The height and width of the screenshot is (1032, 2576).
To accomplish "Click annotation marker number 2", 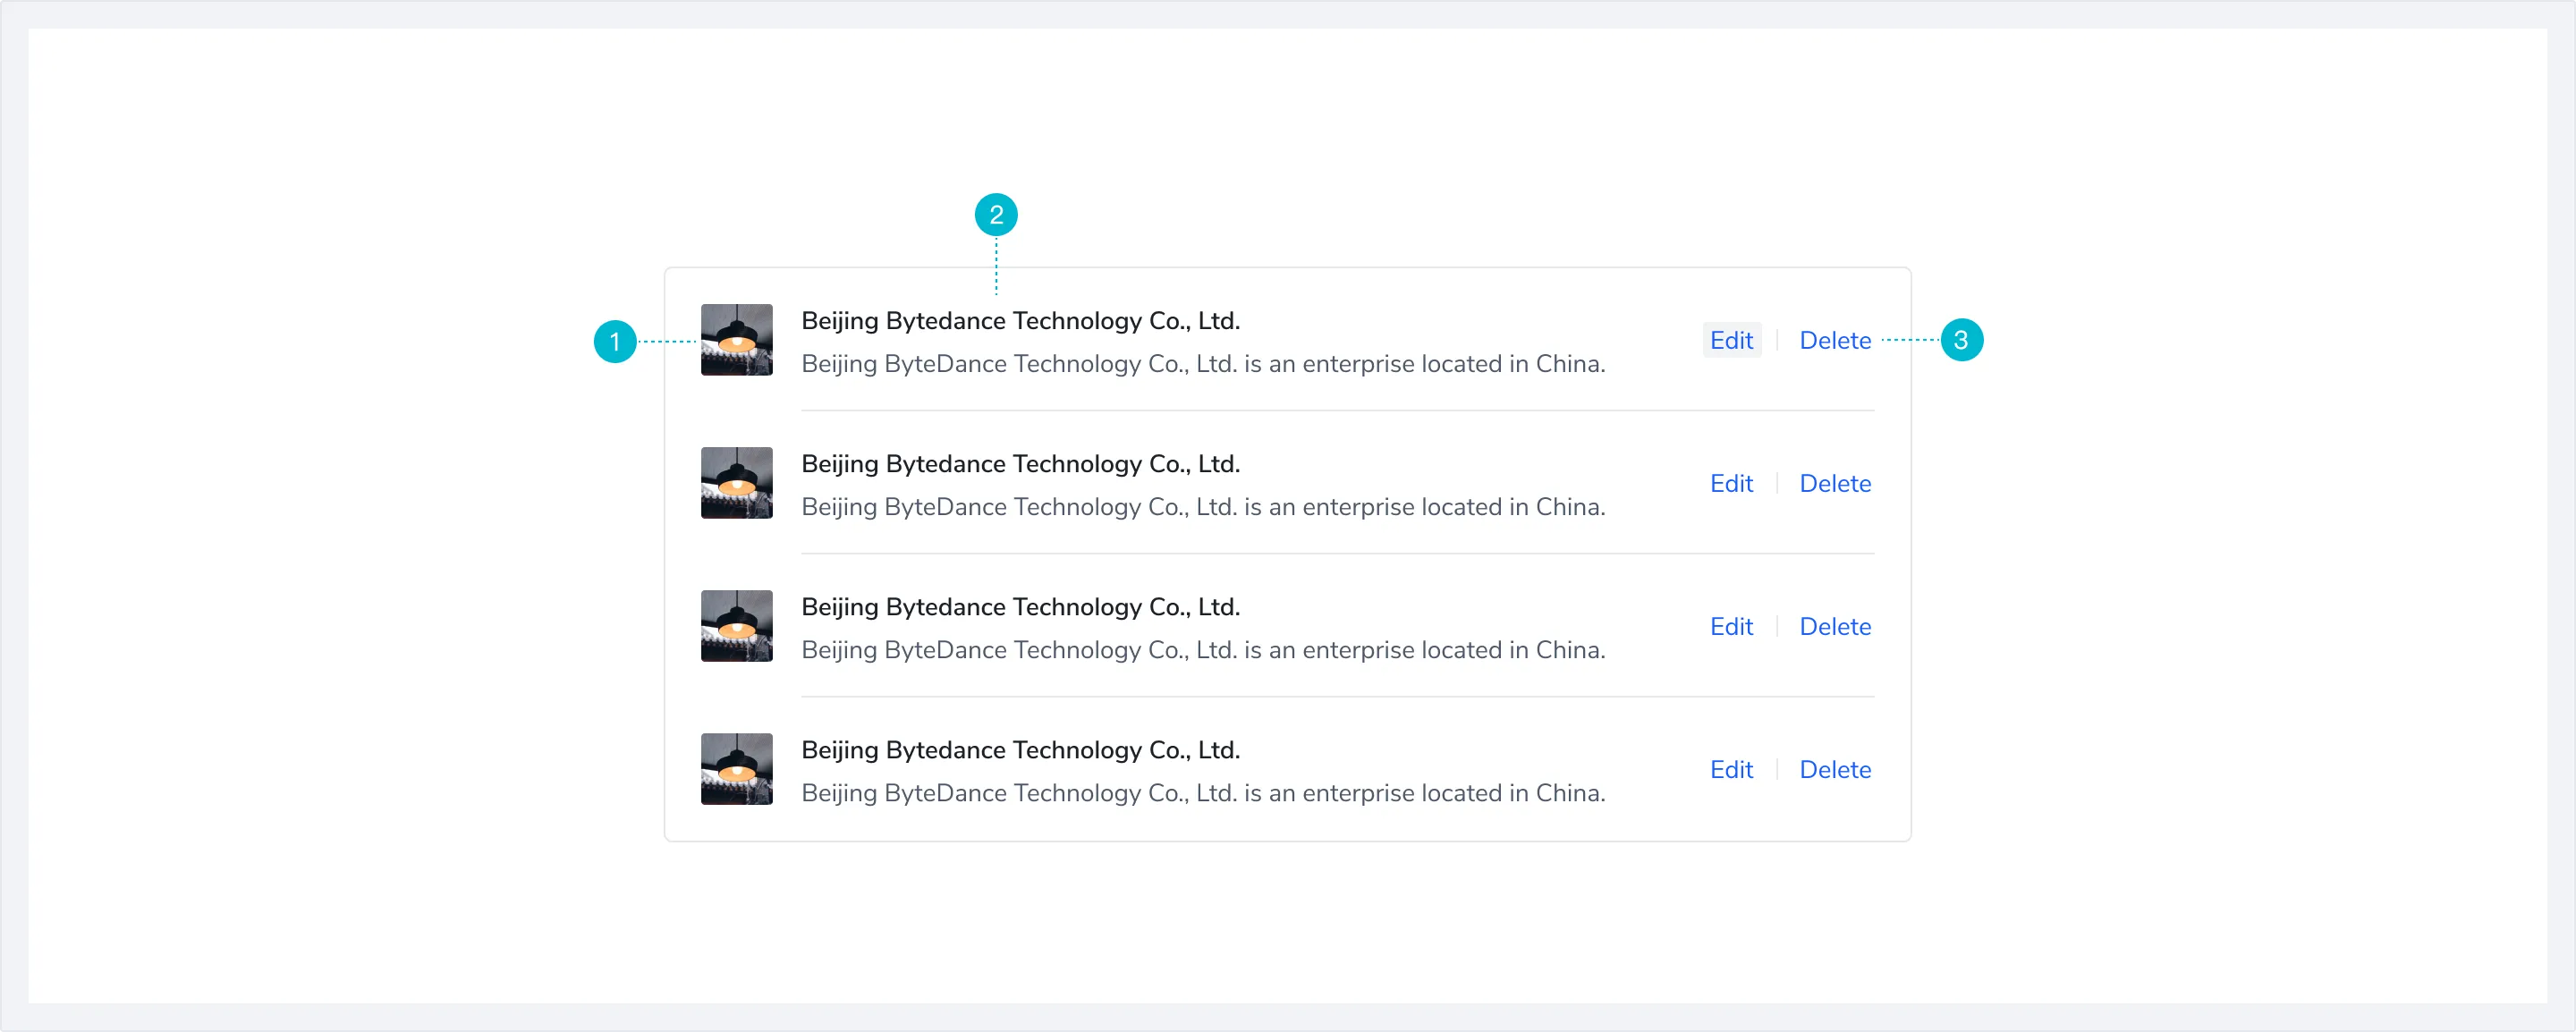I will click(x=996, y=214).
